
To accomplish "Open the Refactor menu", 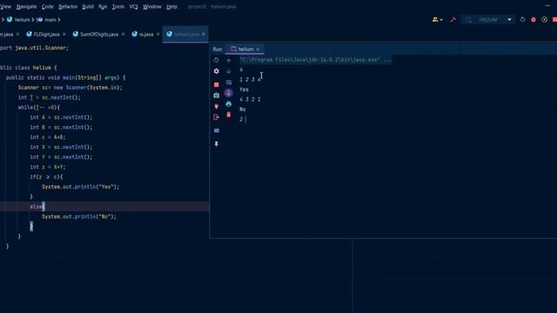I will 68,7.
